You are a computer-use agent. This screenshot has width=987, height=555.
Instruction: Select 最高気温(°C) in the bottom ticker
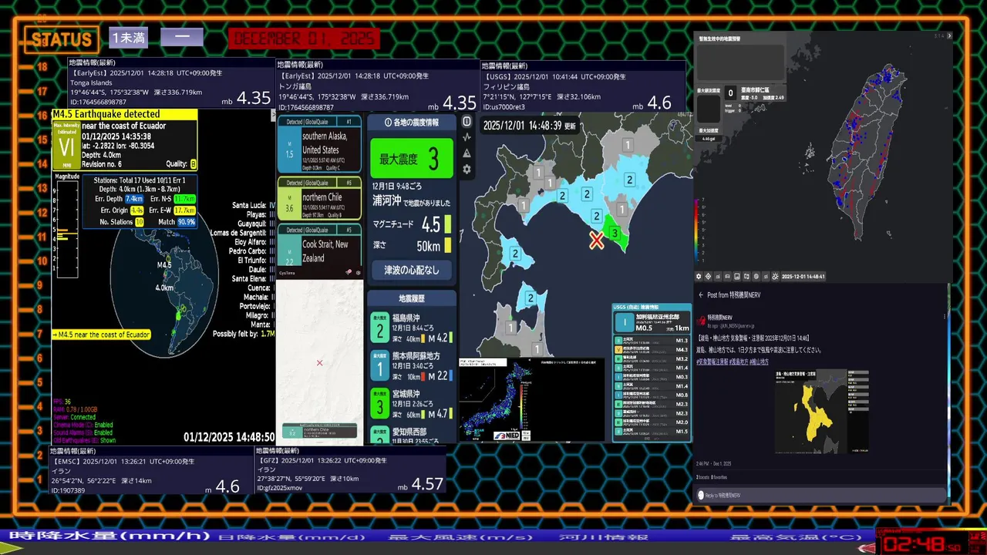click(x=797, y=537)
